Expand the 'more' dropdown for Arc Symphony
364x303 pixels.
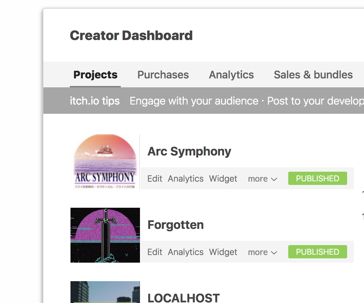pos(262,179)
